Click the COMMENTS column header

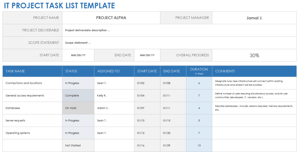pos(254,71)
